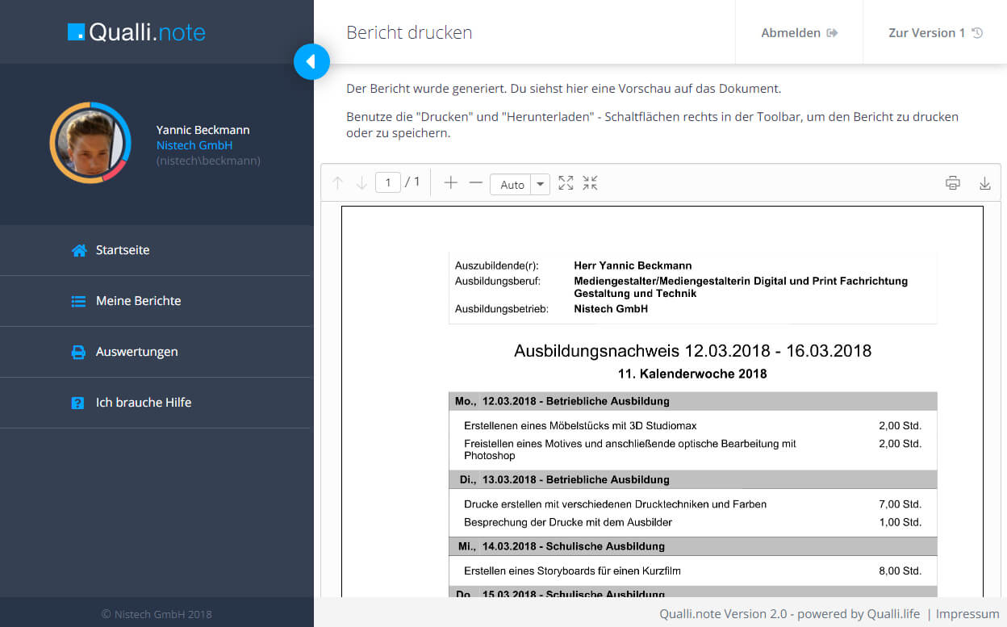Zoom in on the report preview

point(450,183)
